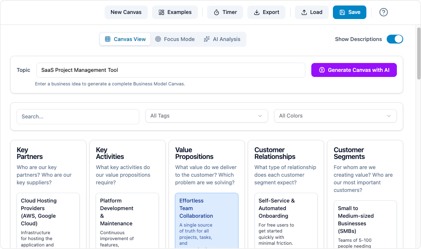
Task: Open the Timer tool
Action: pyautogui.click(x=225, y=12)
